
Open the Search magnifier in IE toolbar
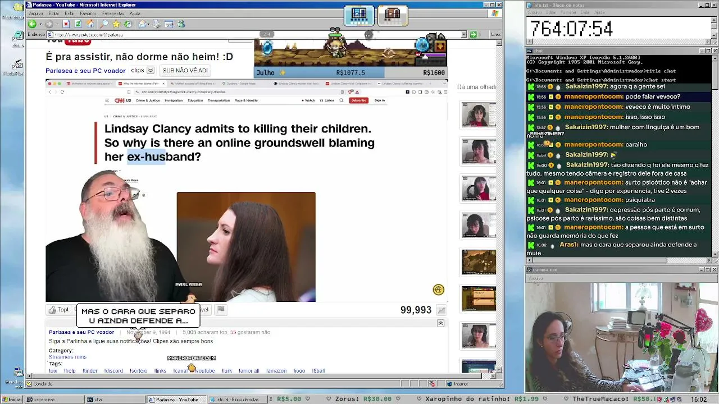(x=104, y=24)
